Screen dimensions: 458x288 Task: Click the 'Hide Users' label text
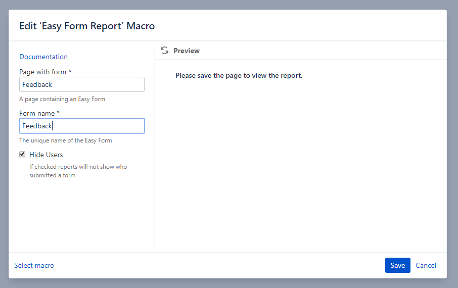[x=46, y=155]
